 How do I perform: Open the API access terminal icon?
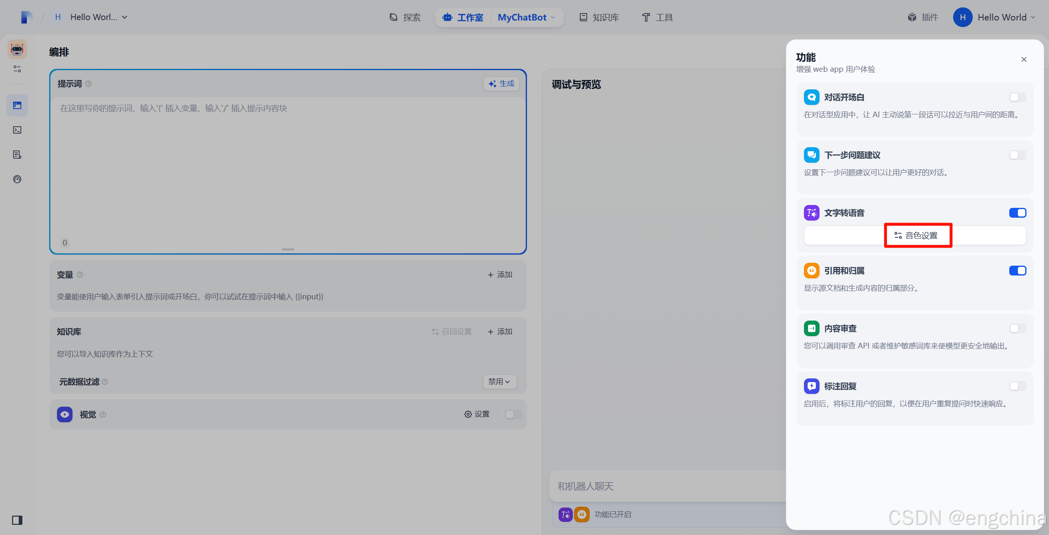[x=17, y=130]
